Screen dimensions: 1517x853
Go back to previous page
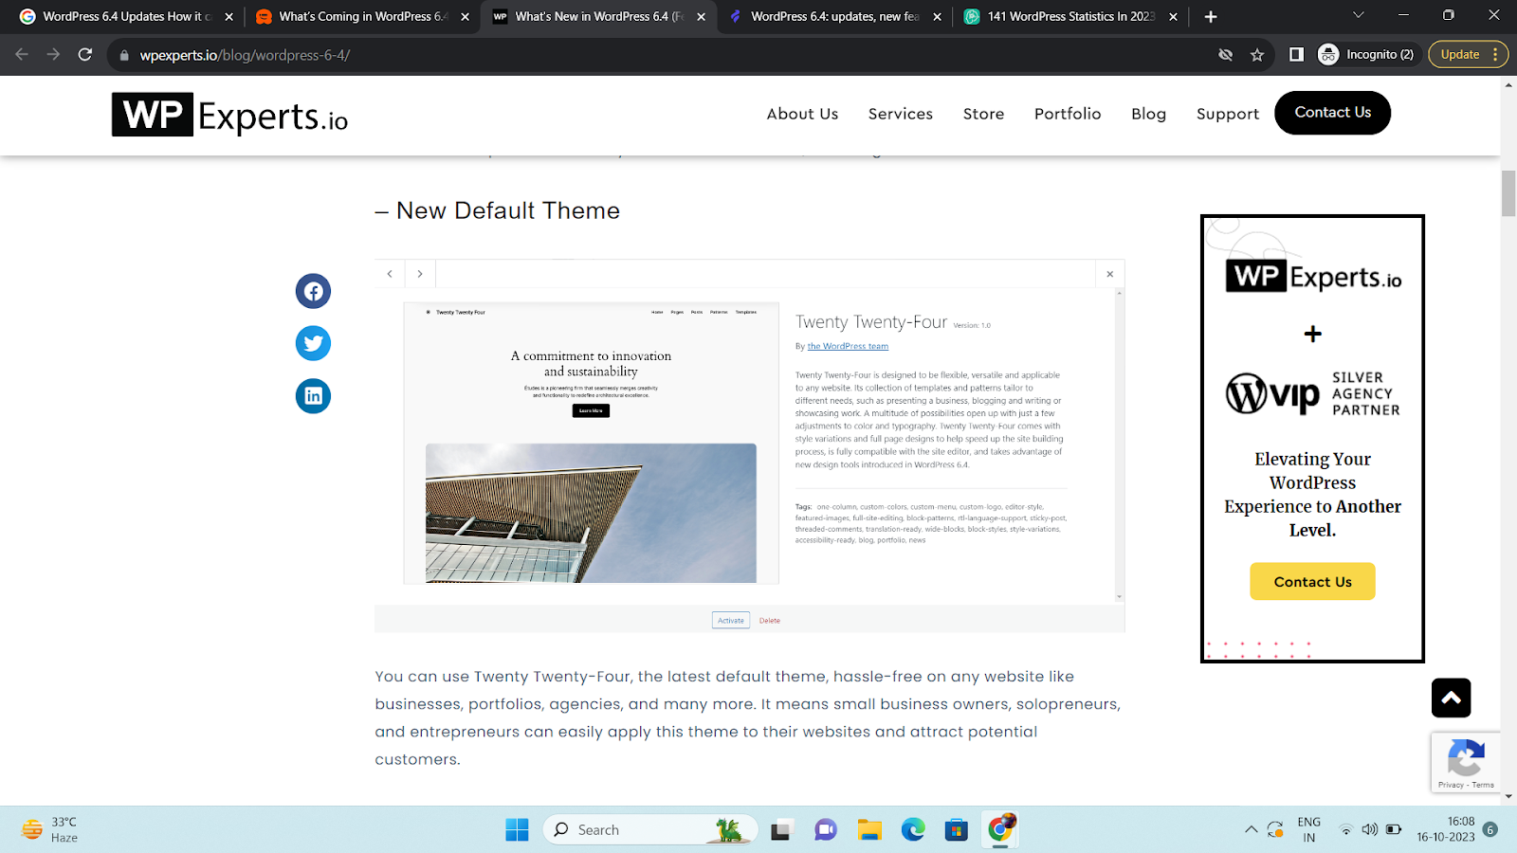(x=22, y=55)
